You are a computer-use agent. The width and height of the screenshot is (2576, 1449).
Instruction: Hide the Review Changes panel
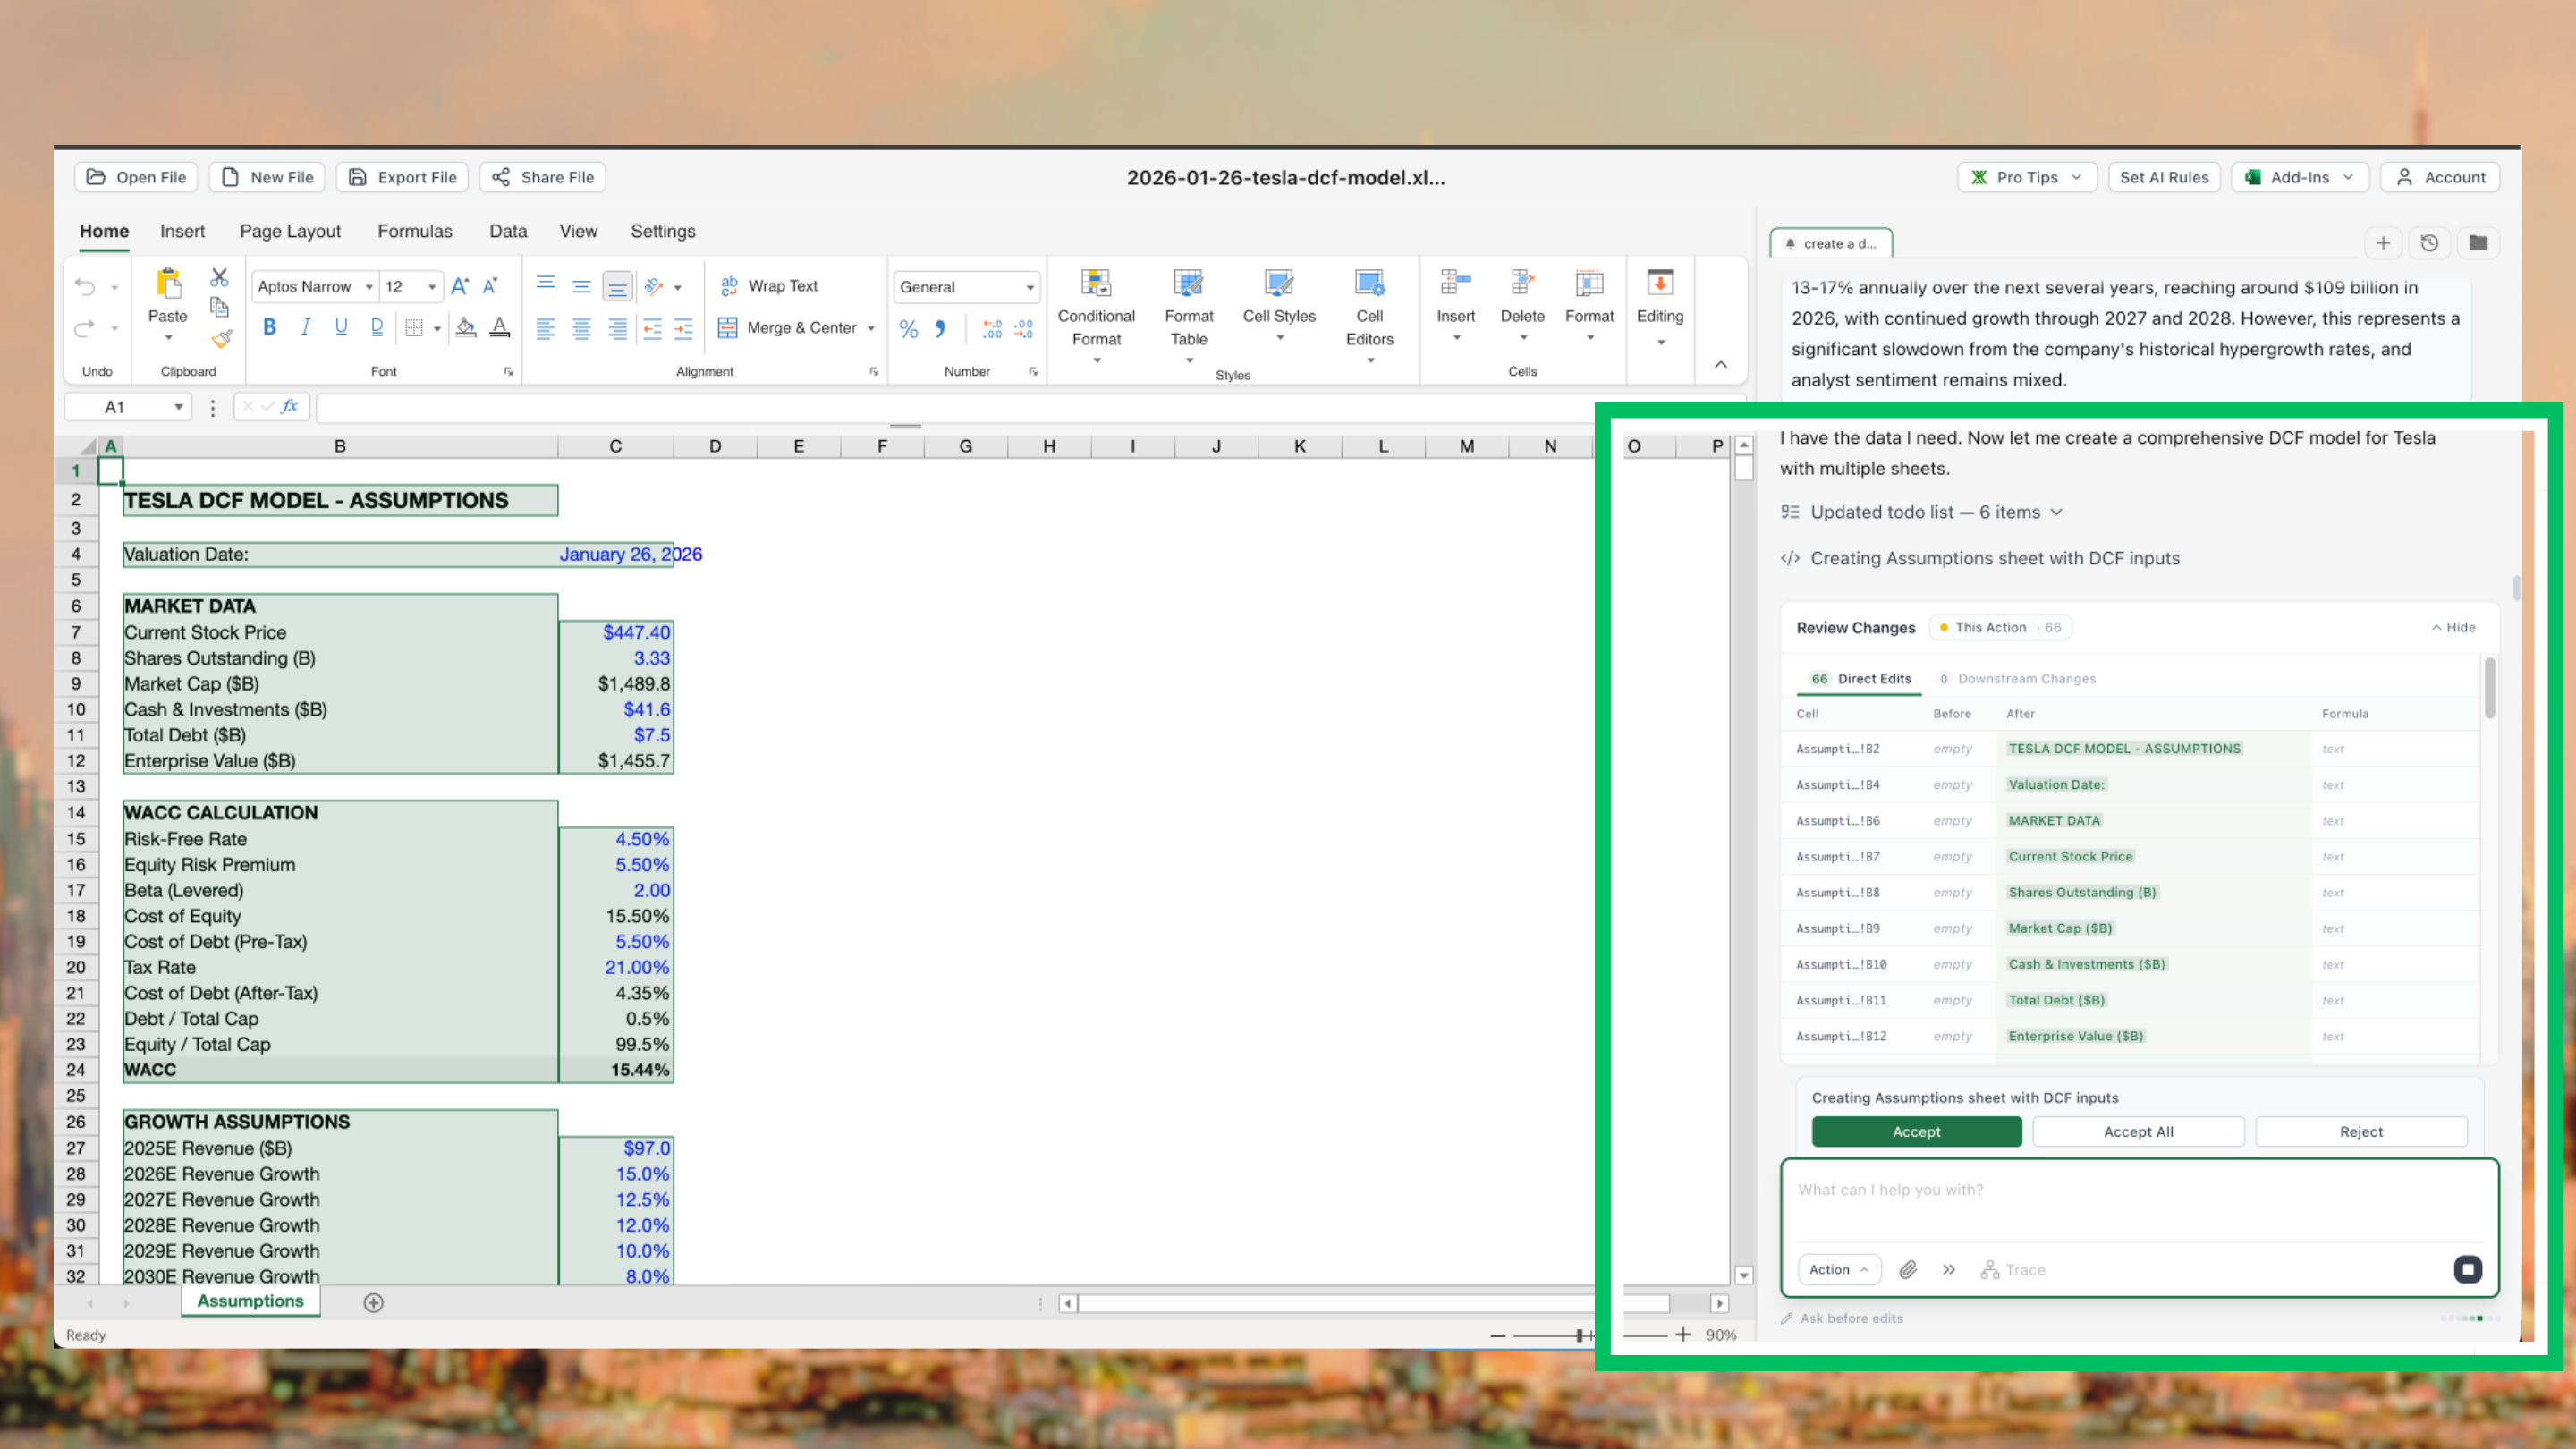click(2453, 627)
